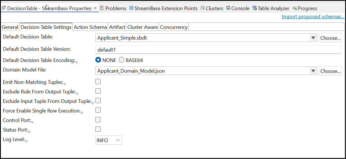Click the Clusters view icon
The width and height of the screenshot is (346, 159).
tap(203, 8)
